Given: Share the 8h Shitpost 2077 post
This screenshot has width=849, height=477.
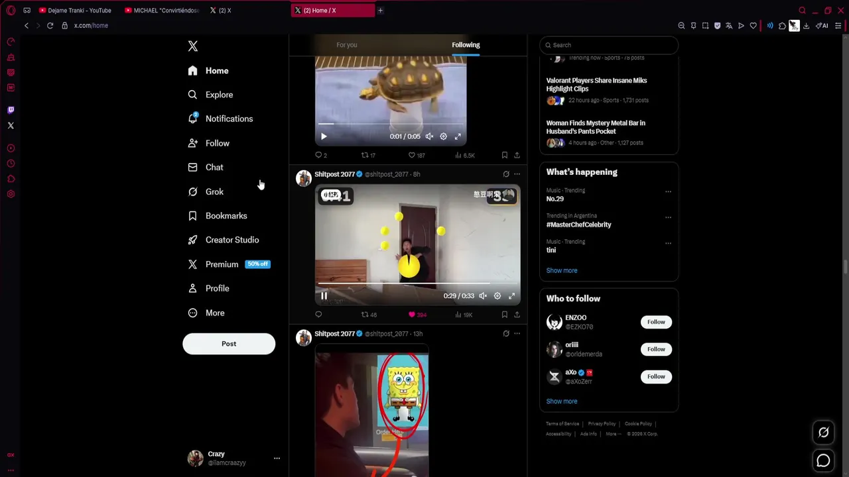Looking at the screenshot, I should tap(517, 315).
